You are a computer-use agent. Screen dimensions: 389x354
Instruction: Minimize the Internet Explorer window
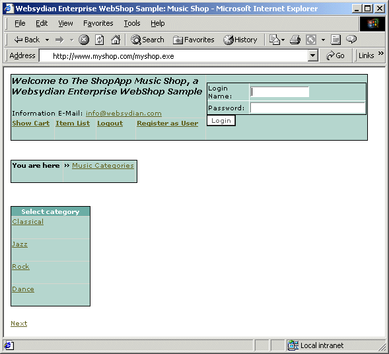pyautogui.click(x=357, y=9)
